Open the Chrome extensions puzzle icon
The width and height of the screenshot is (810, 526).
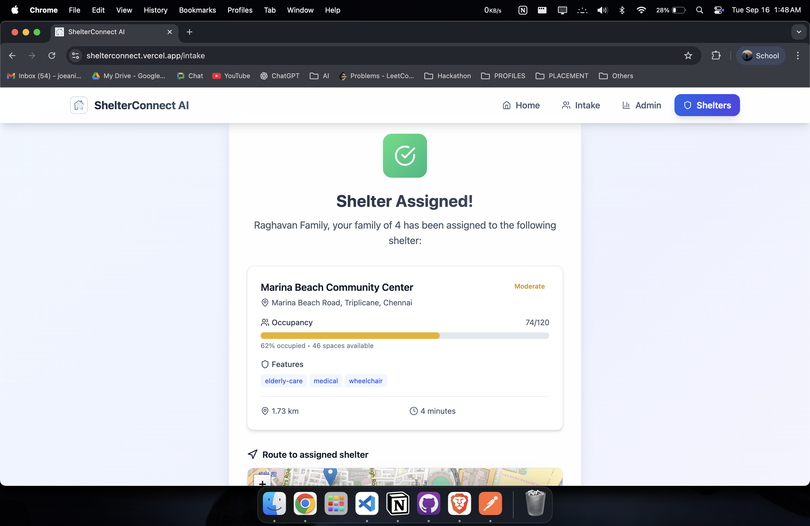coord(716,56)
